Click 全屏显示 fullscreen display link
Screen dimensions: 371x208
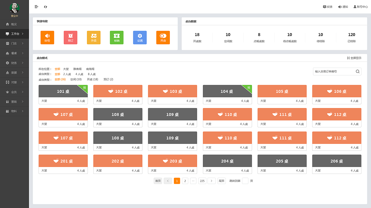point(354,58)
